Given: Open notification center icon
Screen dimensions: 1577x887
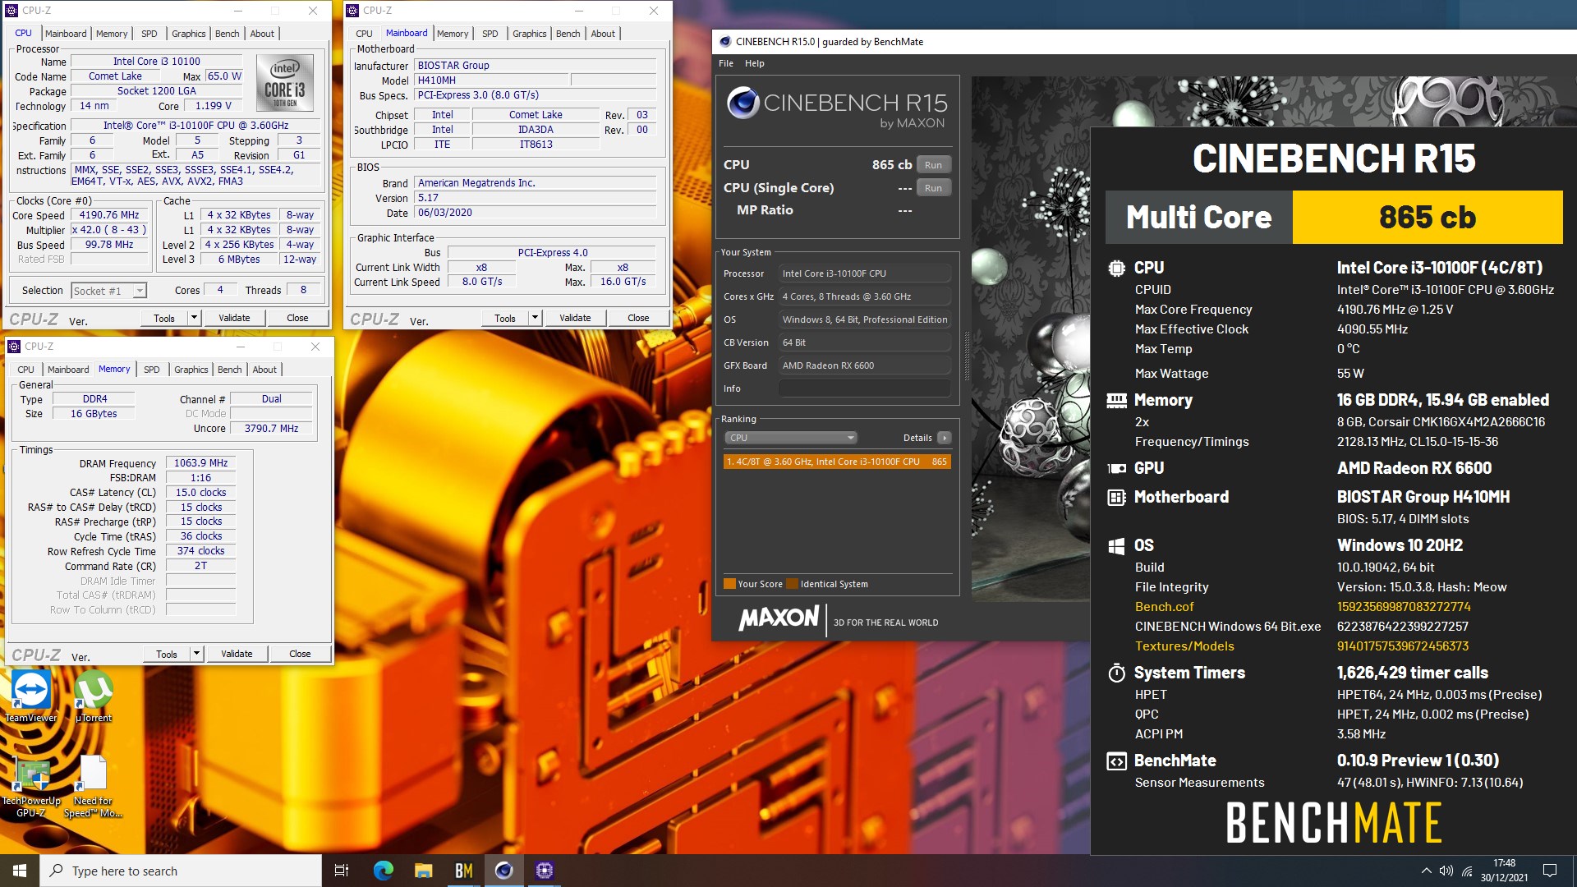Looking at the screenshot, I should click(1550, 871).
